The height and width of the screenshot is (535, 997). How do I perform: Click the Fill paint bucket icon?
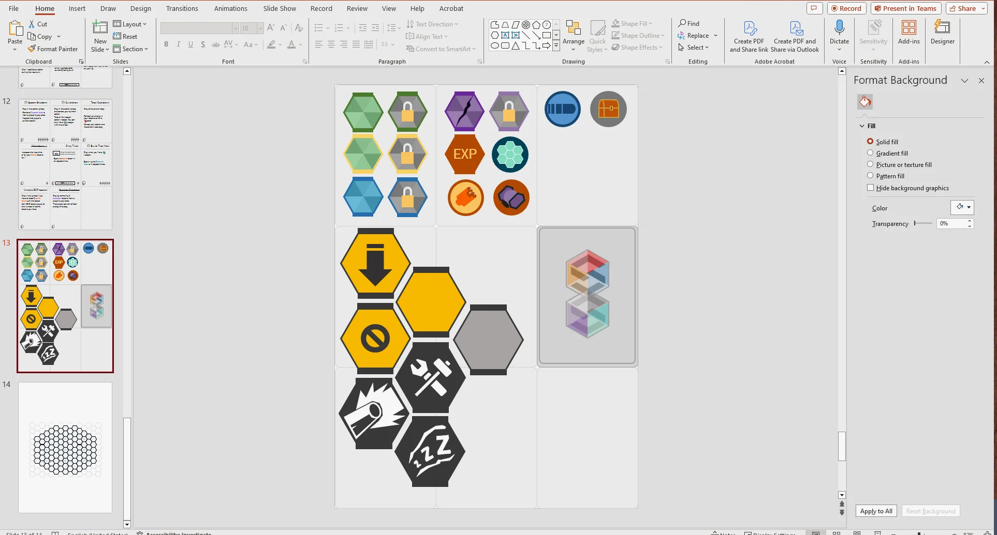(864, 102)
